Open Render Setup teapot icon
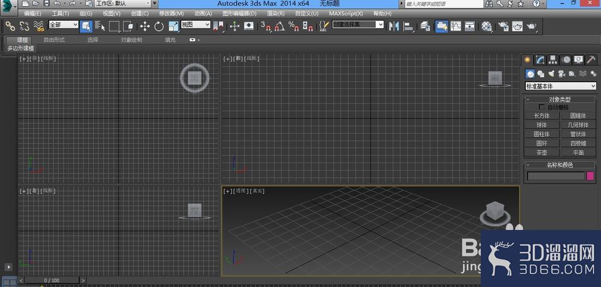 [503, 26]
